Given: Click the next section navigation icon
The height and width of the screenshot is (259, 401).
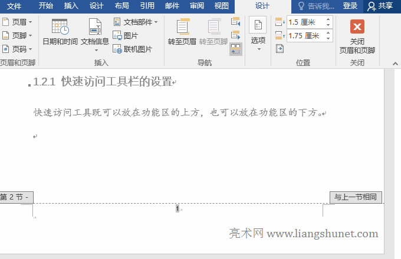Looking at the screenshot, I should coord(236,35).
